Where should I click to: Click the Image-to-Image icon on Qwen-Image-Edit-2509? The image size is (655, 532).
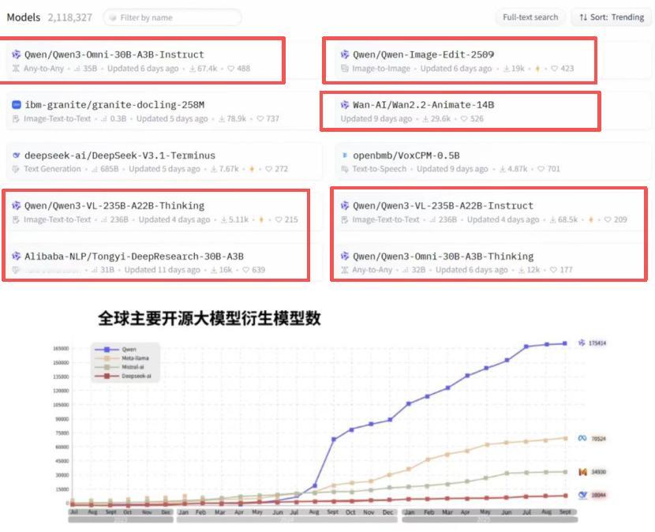(345, 69)
